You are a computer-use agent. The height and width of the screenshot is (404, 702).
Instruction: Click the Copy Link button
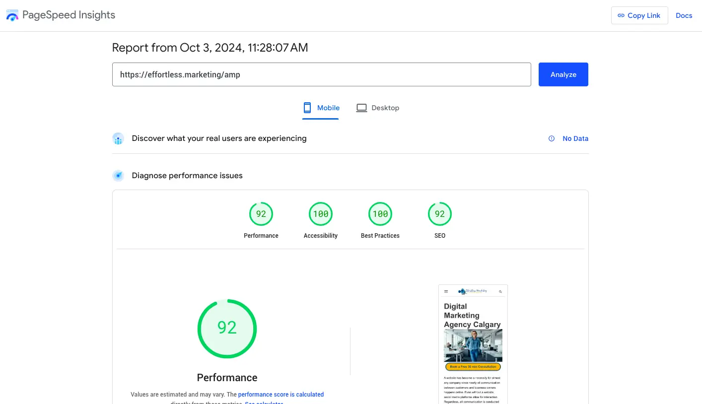pyautogui.click(x=639, y=15)
